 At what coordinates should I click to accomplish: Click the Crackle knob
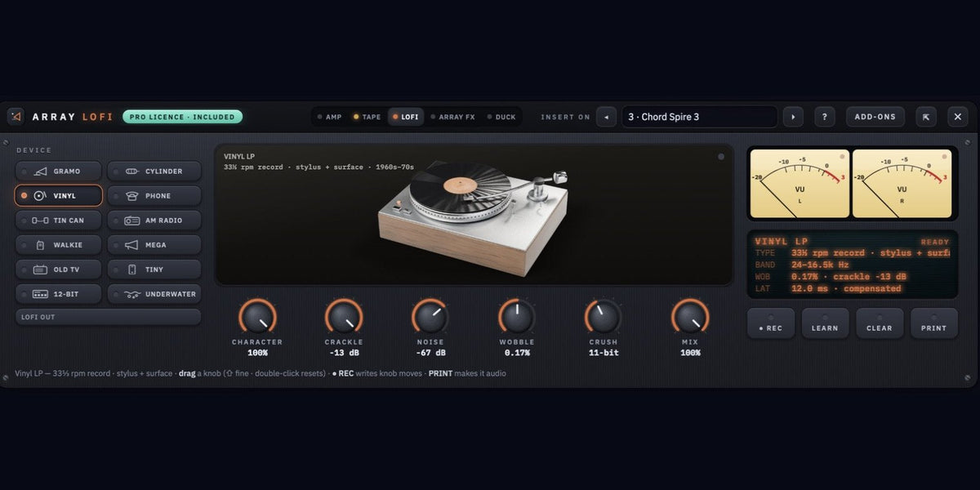(344, 317)
